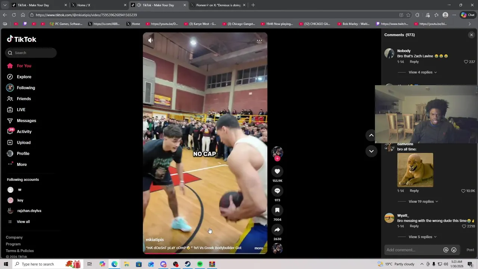Add page to browser favorites star
478x269 pixels.
click(x=408, y=15)
